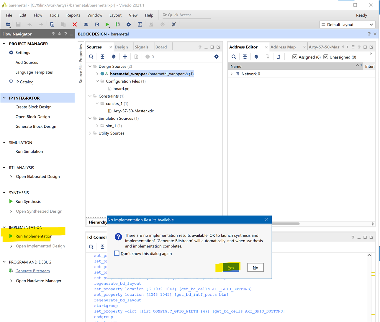This screenshot has width=380, height=322.
Task: Click the Address Editor horizontal scrollbar
Action: (286, 224)
